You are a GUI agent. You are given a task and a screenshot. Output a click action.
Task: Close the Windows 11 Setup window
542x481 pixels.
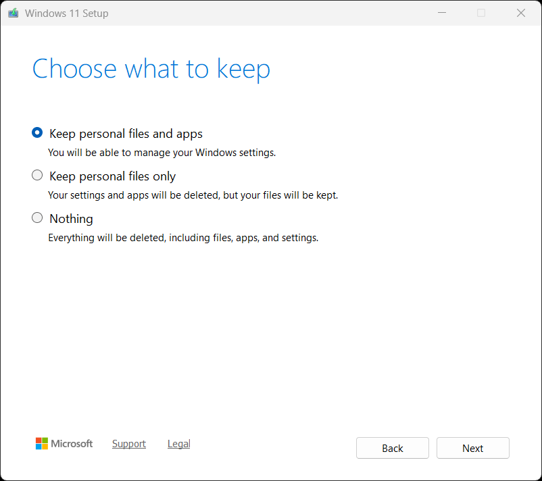click(x=521, y=13)
